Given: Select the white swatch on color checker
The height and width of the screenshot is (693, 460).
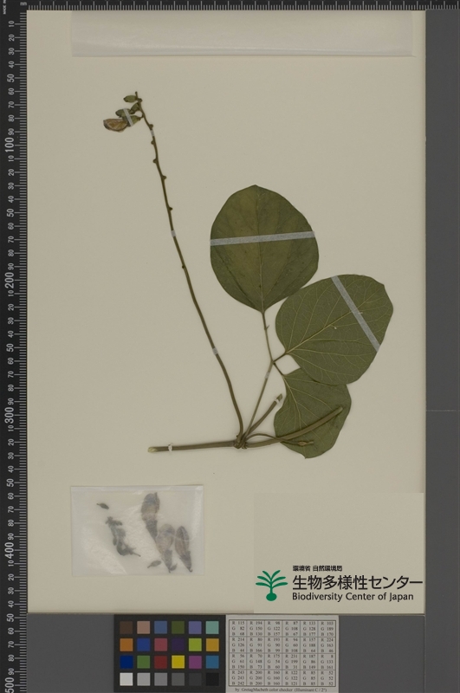Looking at the screenshot, I should tap(126, 679).
